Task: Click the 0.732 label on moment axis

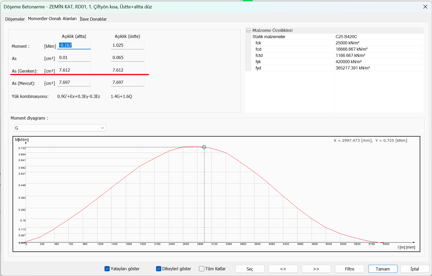Action: click(22, 148)
